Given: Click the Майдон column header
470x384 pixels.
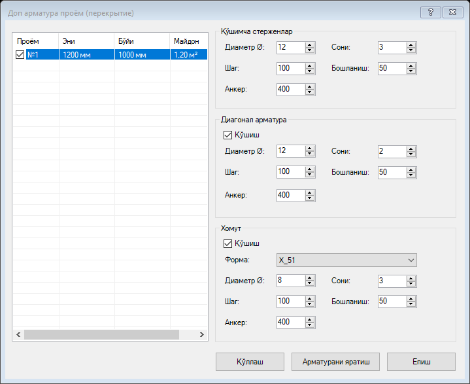Looking at the screenshot, I should pyautogui.click(x=189, y=41).
